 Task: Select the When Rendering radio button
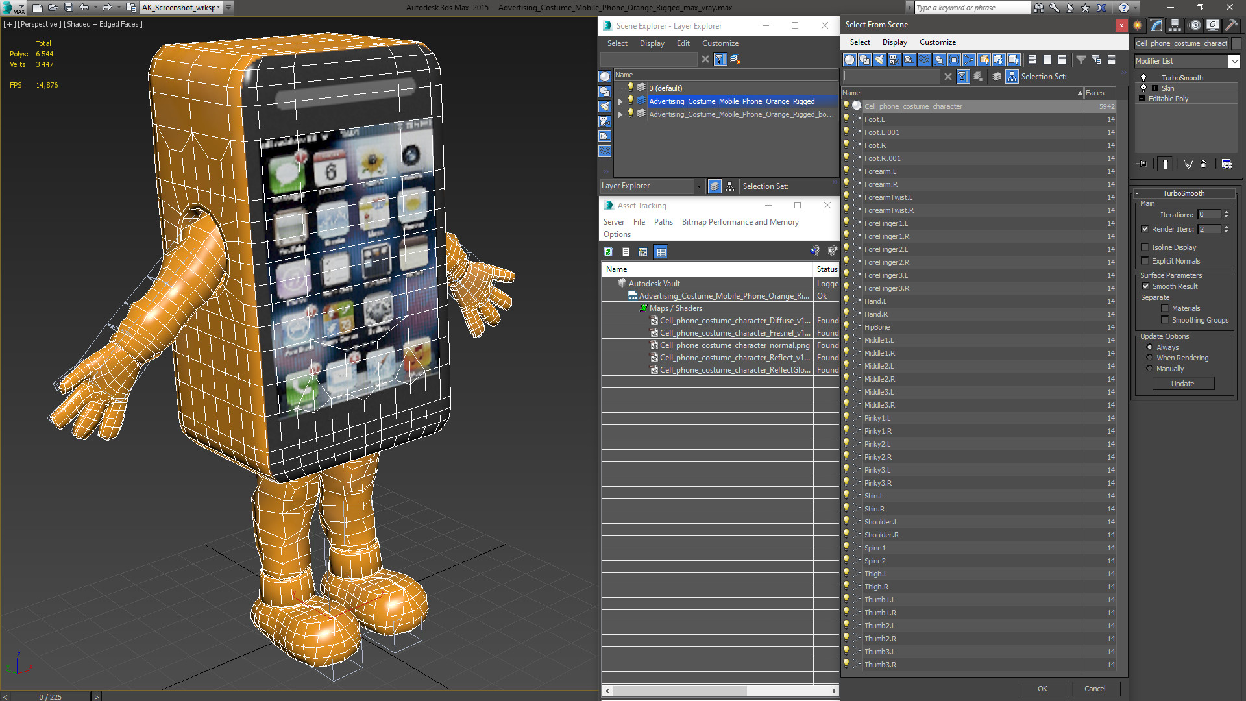1149,358
